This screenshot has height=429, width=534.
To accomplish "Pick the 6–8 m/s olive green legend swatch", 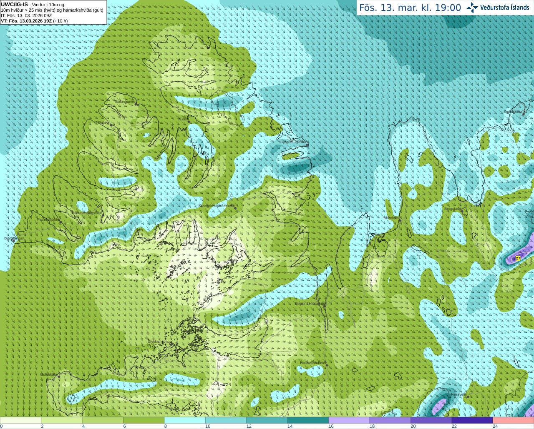I will pos(144,420).
